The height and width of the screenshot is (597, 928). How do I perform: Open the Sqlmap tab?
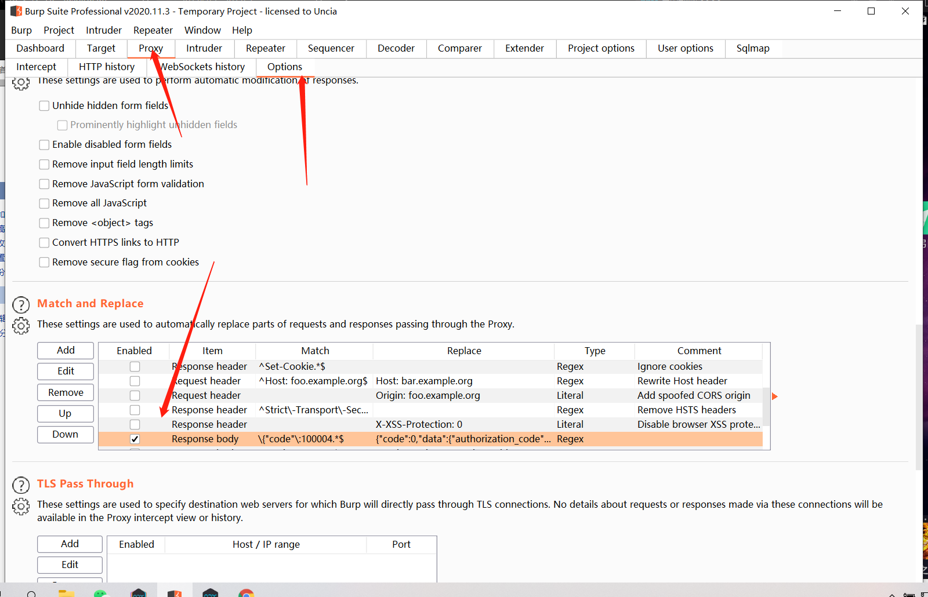coord(753,48)
